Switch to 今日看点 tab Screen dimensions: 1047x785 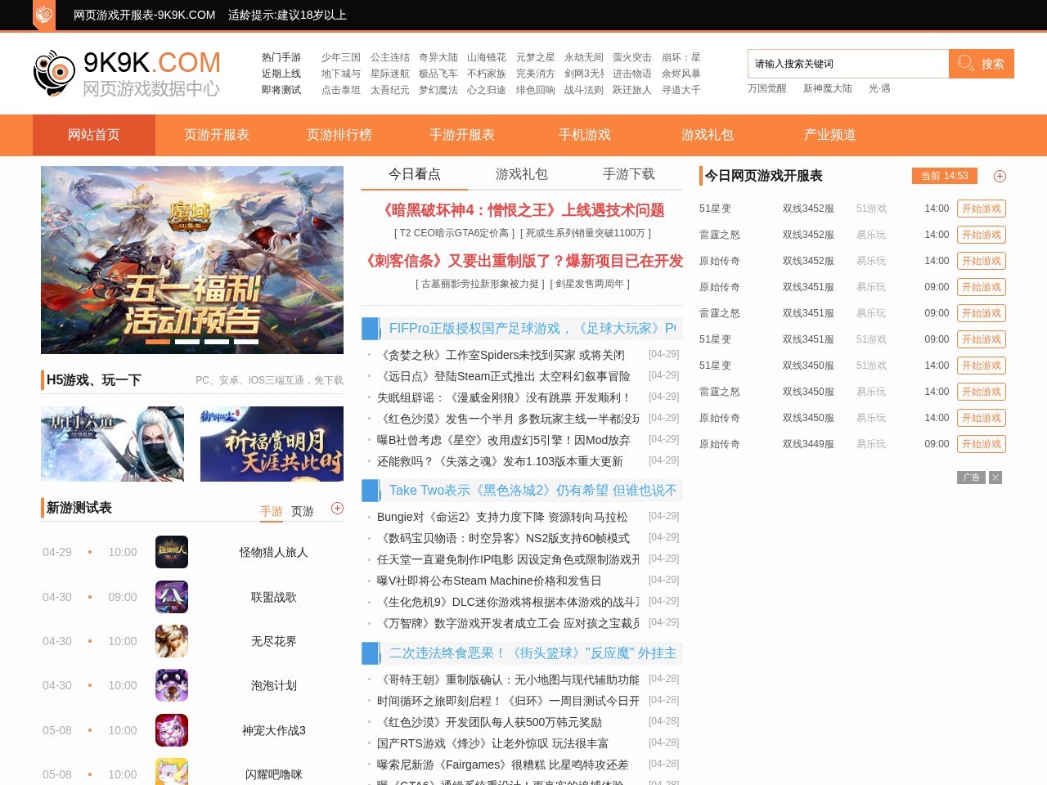point(414,174)
